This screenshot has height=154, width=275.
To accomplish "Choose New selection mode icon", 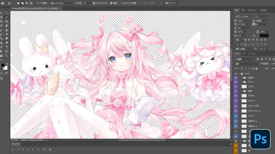I will coord(18,3).
